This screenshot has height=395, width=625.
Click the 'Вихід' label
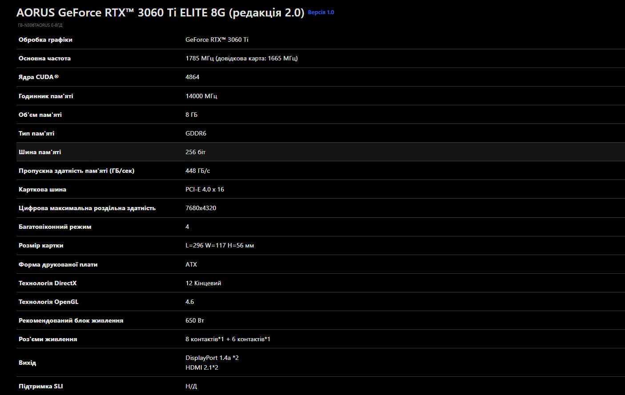coord(28,363)
